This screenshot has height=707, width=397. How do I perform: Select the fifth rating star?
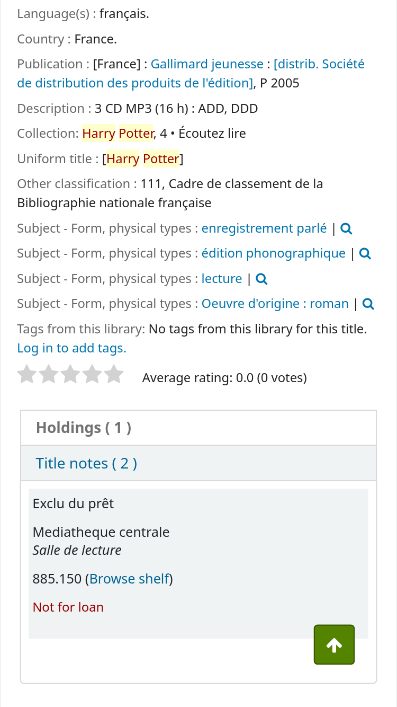pos(114,375)
